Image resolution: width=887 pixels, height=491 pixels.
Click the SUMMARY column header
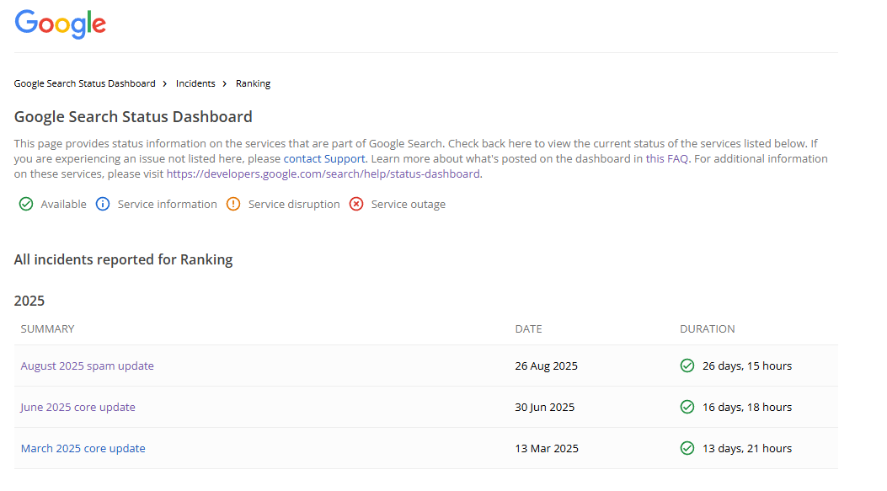pos(47,328)
